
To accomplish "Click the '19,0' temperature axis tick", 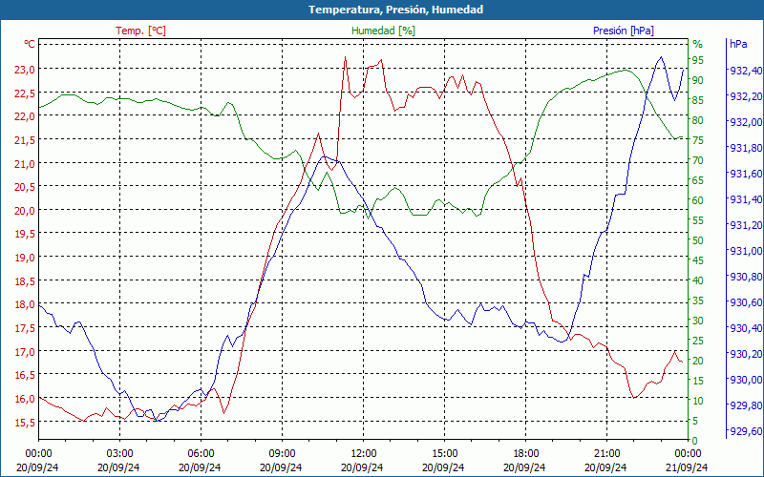I will click(25, 258).
